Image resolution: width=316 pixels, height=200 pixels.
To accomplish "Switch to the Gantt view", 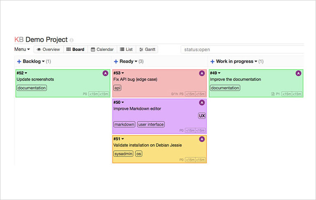I will click(147, 49).
